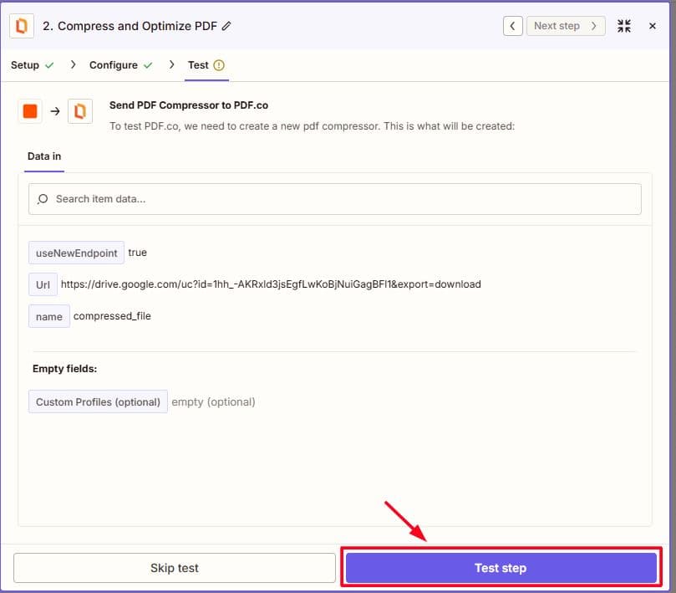
Task: Go to previous step using left chevron
Action: coord(512,26)
